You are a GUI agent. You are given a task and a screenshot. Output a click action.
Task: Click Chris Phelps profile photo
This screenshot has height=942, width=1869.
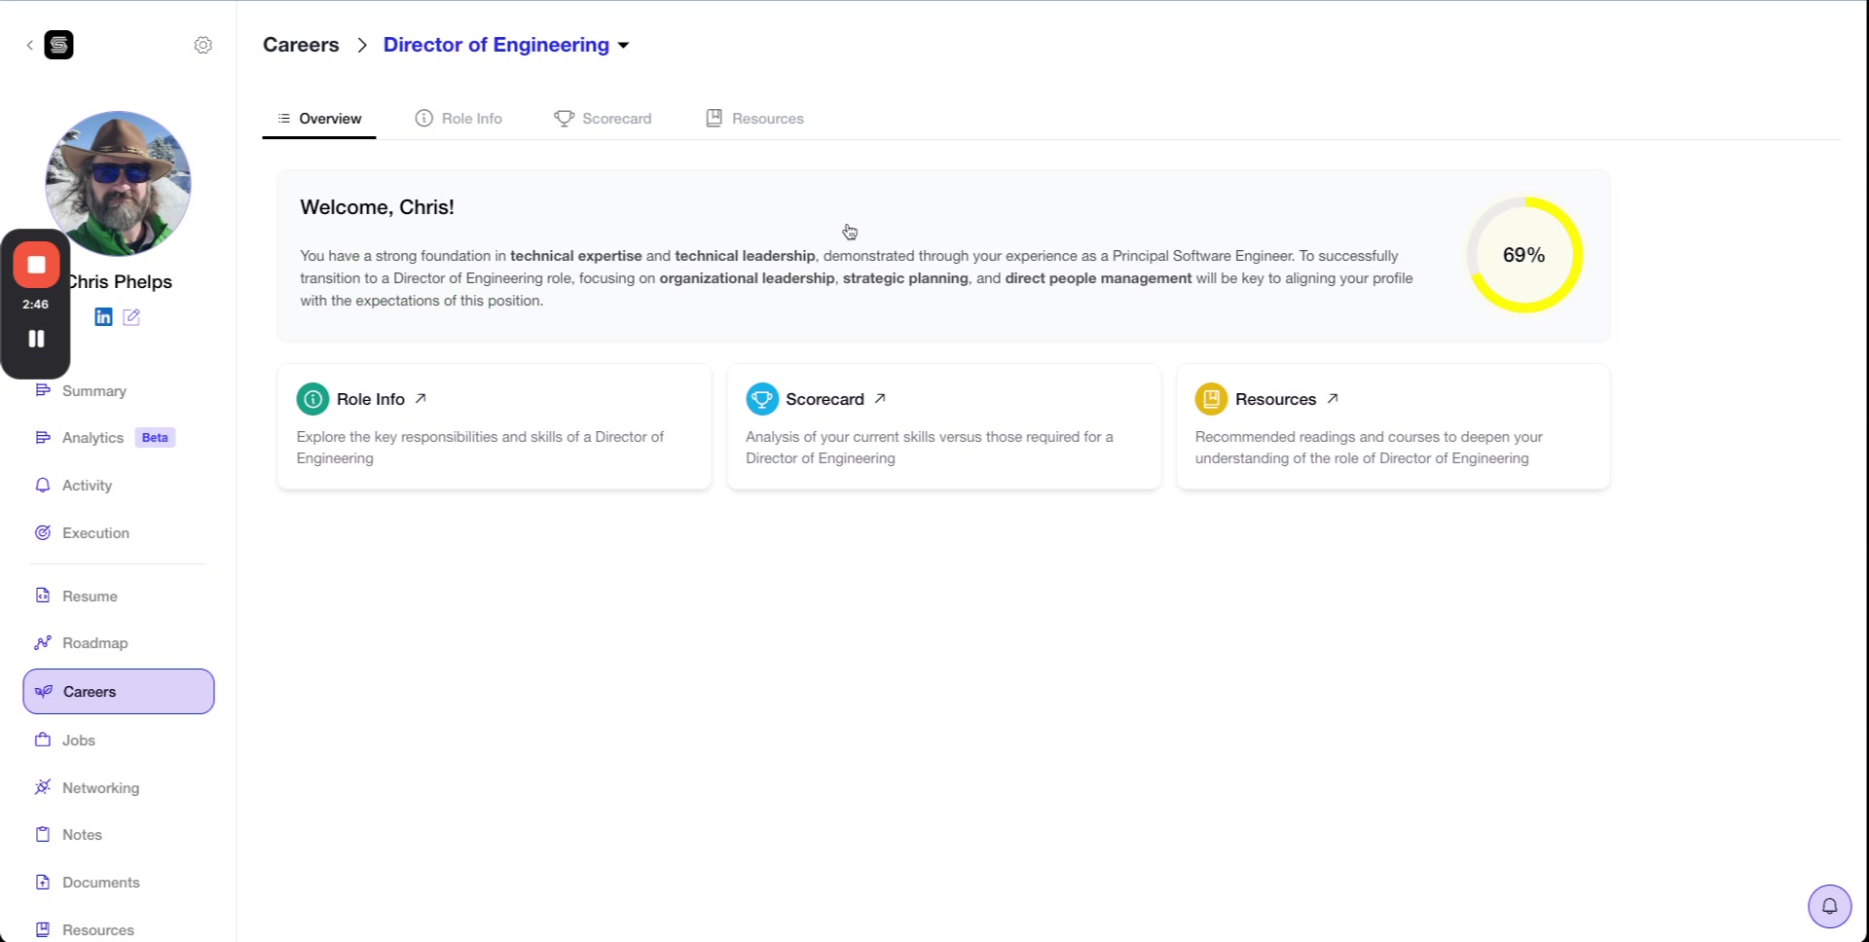tap(118, 183)
